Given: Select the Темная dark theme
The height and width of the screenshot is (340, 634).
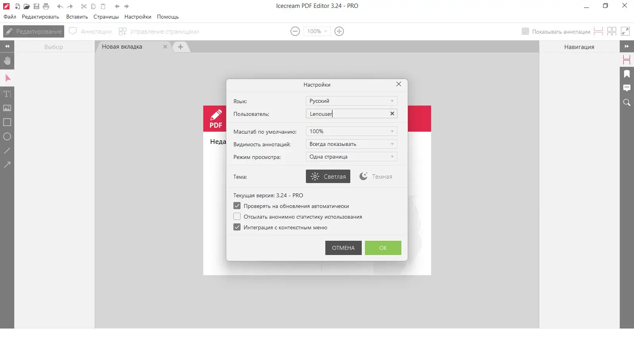Looking at the screenshot, I should (376, 176).
